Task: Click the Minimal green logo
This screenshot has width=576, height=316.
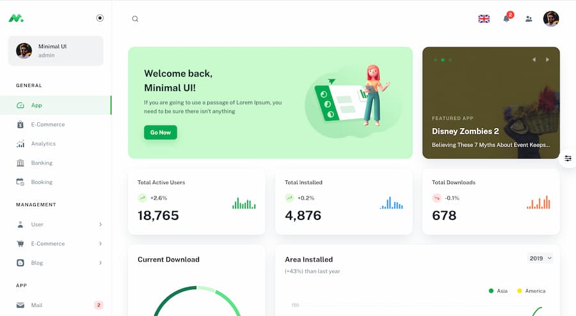Action: pyautogui.click(x=16, y=19)
